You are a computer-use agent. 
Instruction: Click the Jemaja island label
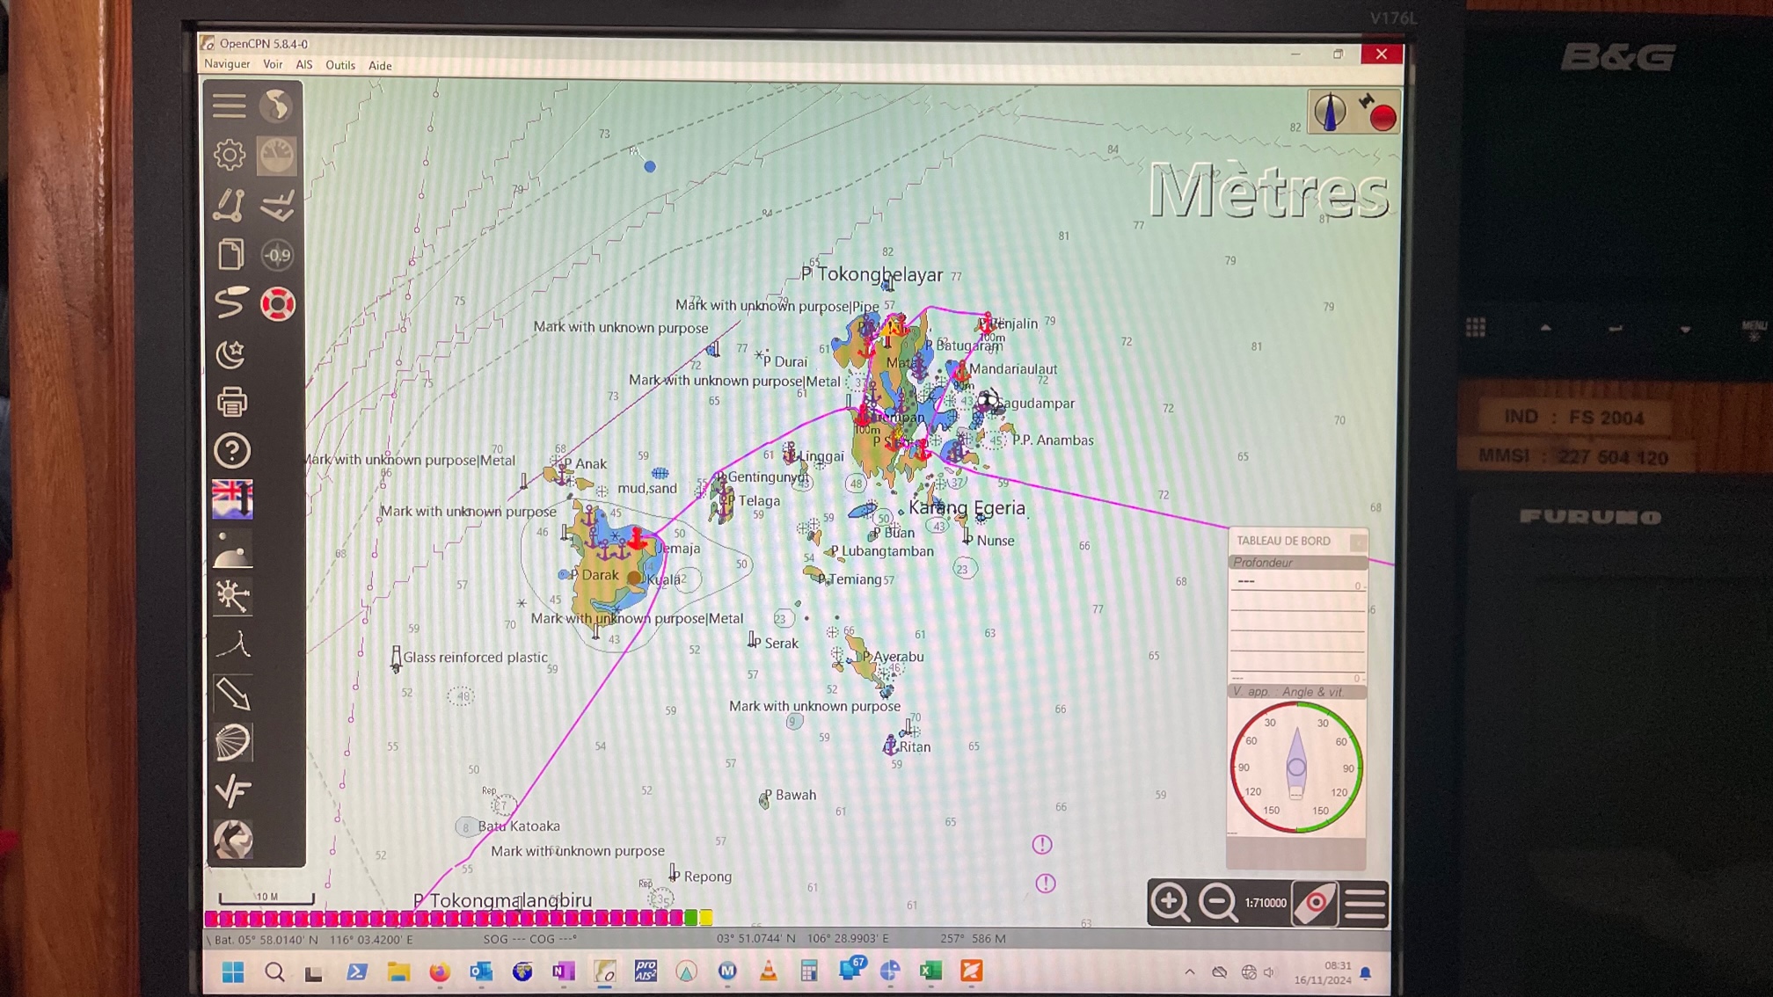click(x=678, y=548)
